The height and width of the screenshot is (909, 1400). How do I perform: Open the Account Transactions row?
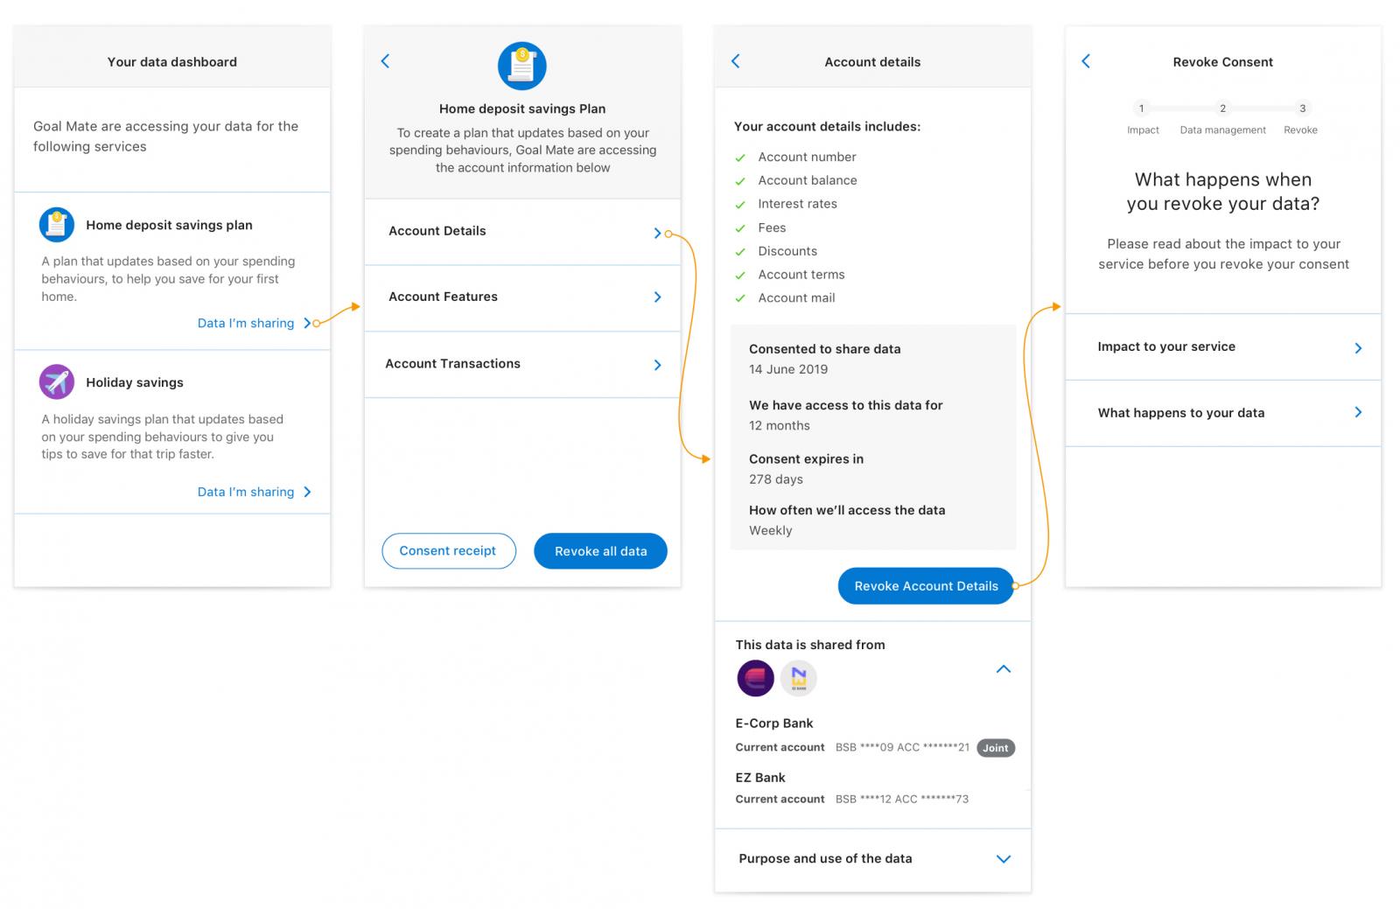pos(522,364)
